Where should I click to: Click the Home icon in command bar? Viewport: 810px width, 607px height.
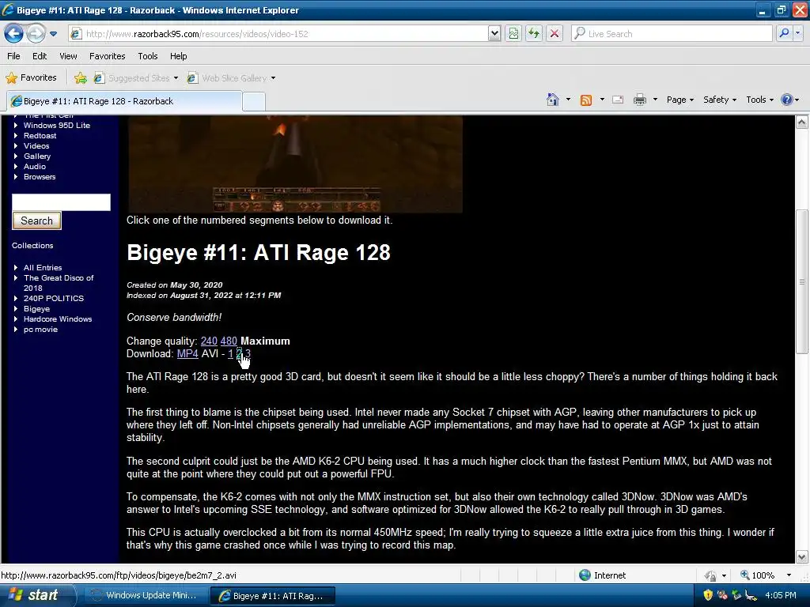553,100
